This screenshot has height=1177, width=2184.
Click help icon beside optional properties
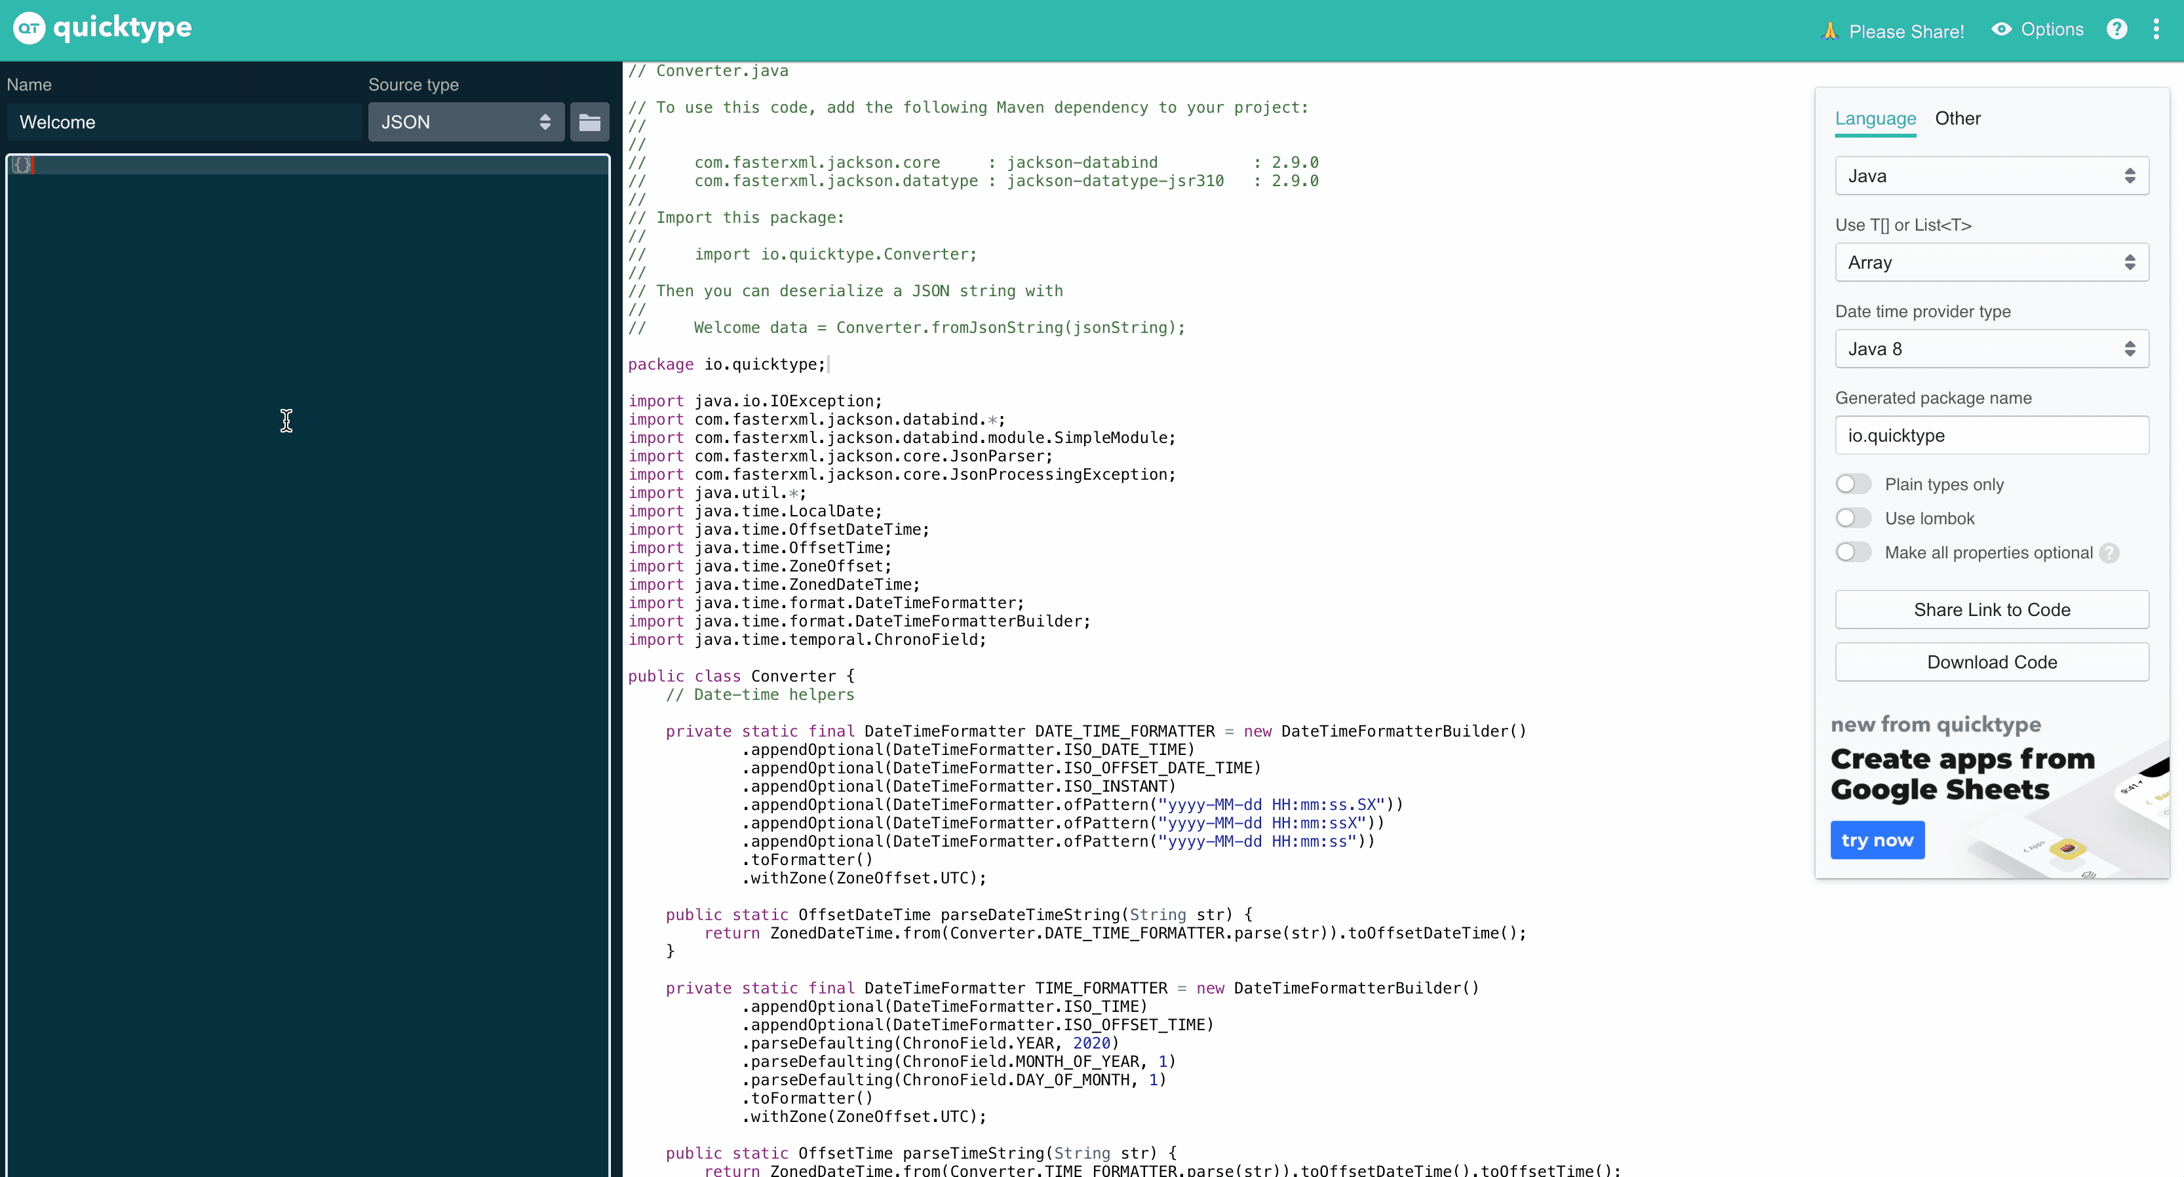click(2109, 553)
